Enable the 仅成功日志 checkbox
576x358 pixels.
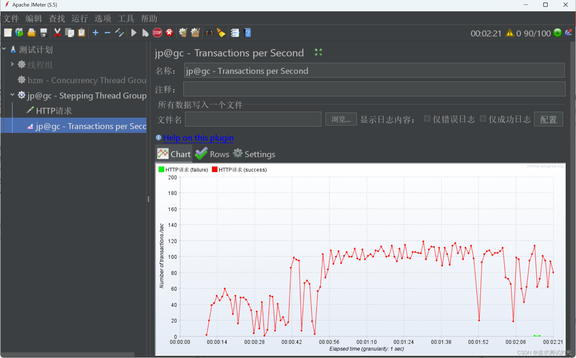point(483,118)
